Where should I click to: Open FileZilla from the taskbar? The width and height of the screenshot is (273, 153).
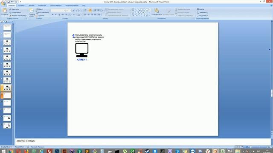(x=49, y=151)
